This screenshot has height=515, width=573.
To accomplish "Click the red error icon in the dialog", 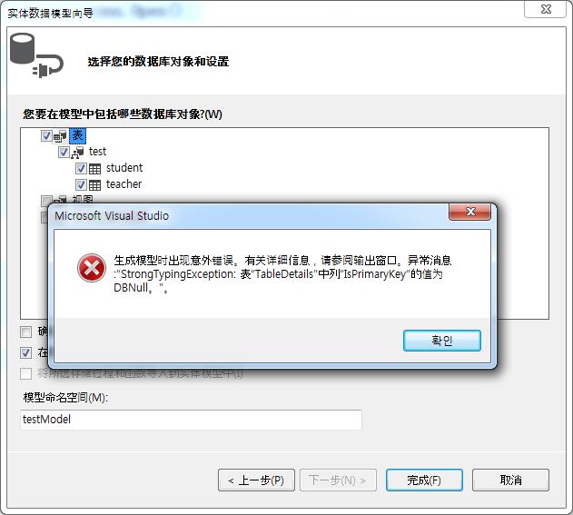I will pyautogui.click(x=92, y=268).
